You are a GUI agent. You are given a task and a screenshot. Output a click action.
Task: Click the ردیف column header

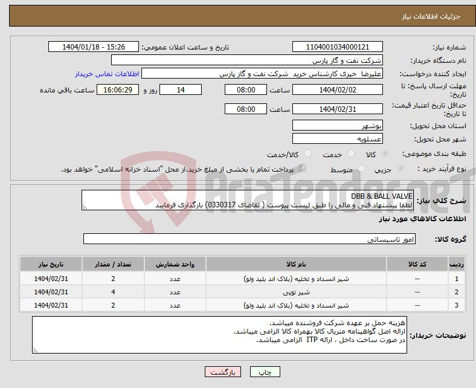point(456,264)
